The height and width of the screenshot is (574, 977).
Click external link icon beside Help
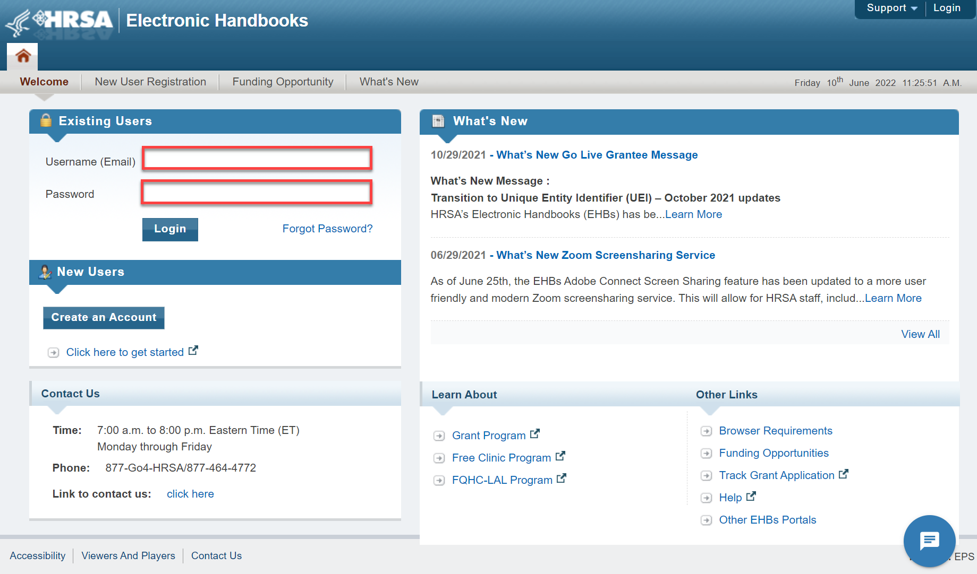751,496
